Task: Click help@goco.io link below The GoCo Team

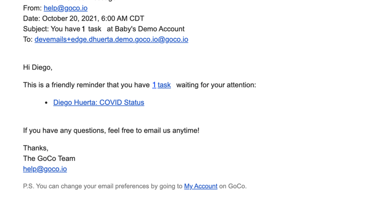Action: [x=45, y=169]
